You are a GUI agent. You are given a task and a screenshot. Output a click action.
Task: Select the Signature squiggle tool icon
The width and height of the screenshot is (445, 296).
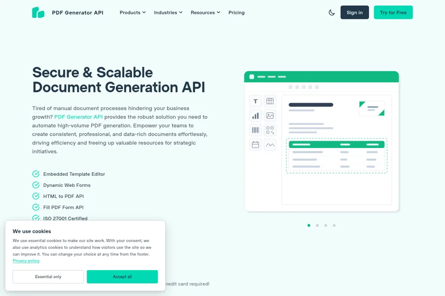(270, 145)
